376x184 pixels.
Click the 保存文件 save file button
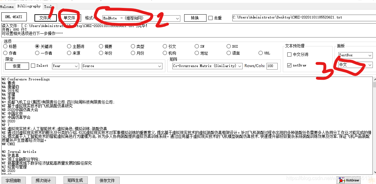tap(107, 181)
